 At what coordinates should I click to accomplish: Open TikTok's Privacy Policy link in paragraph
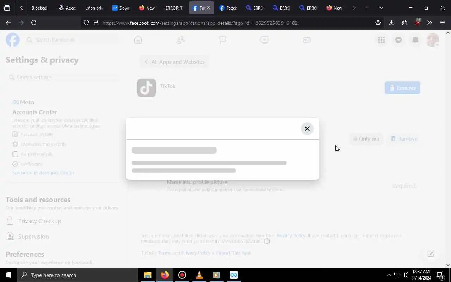[x=291, y=235]
